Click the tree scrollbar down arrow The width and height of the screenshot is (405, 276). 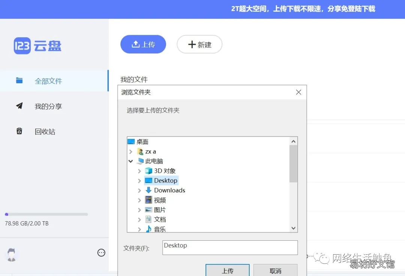point(293,228)
